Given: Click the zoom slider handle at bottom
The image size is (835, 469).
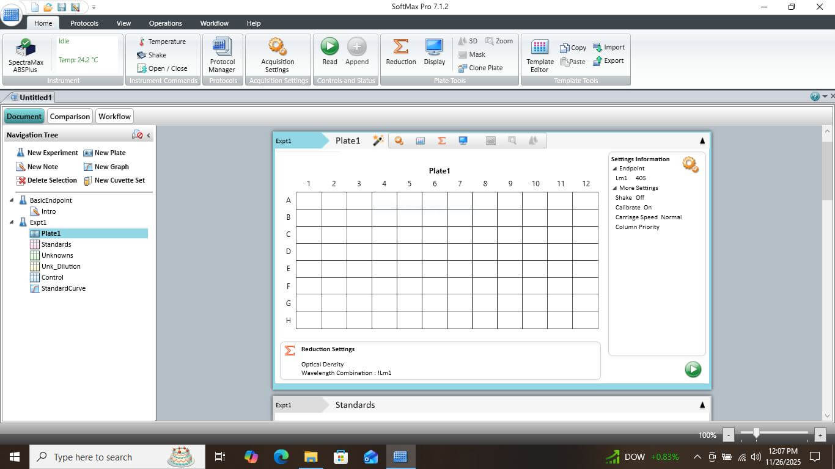Looking at the screenshot, I should coord(756,433).
